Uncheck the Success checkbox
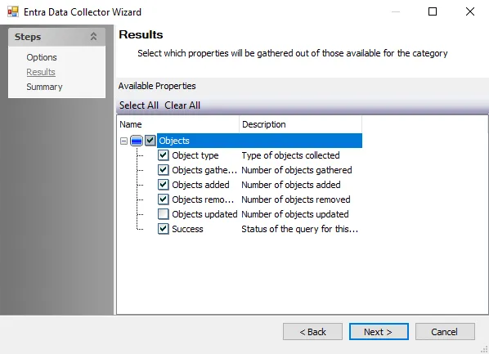The height and width of the screenshot is (354, 489). click(x=163, y=229)
